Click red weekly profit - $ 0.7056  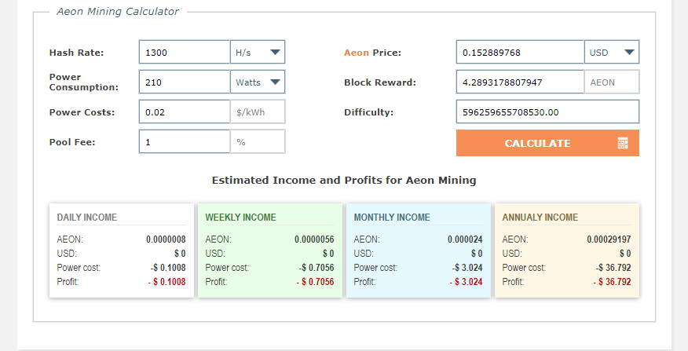point(315,282)
